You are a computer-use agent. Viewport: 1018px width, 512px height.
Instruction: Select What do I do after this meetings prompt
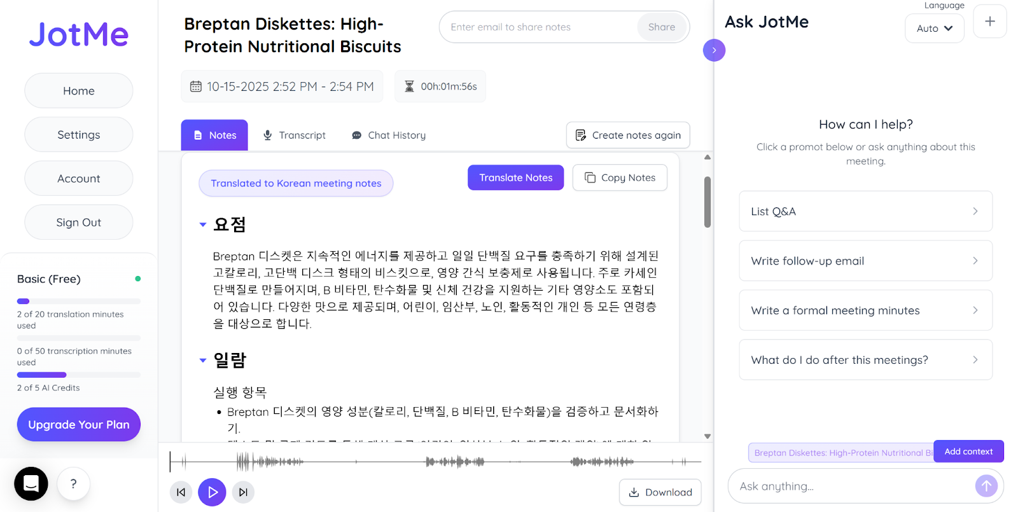(865, 360)
